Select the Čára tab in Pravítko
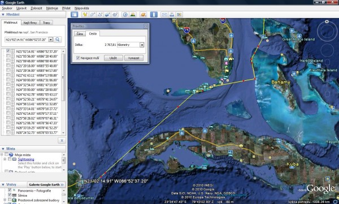 coord(80,34)
